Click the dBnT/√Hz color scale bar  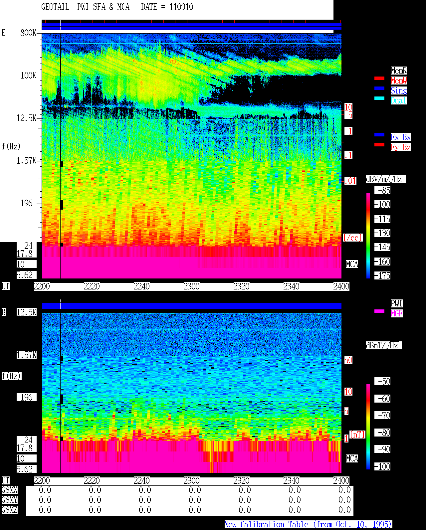pyautogui.click(x=368, y=427)
